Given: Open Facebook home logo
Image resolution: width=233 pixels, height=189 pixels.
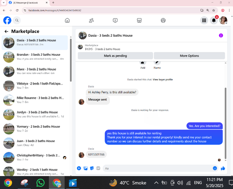Looking at the screenshot, I should point(7,20).
